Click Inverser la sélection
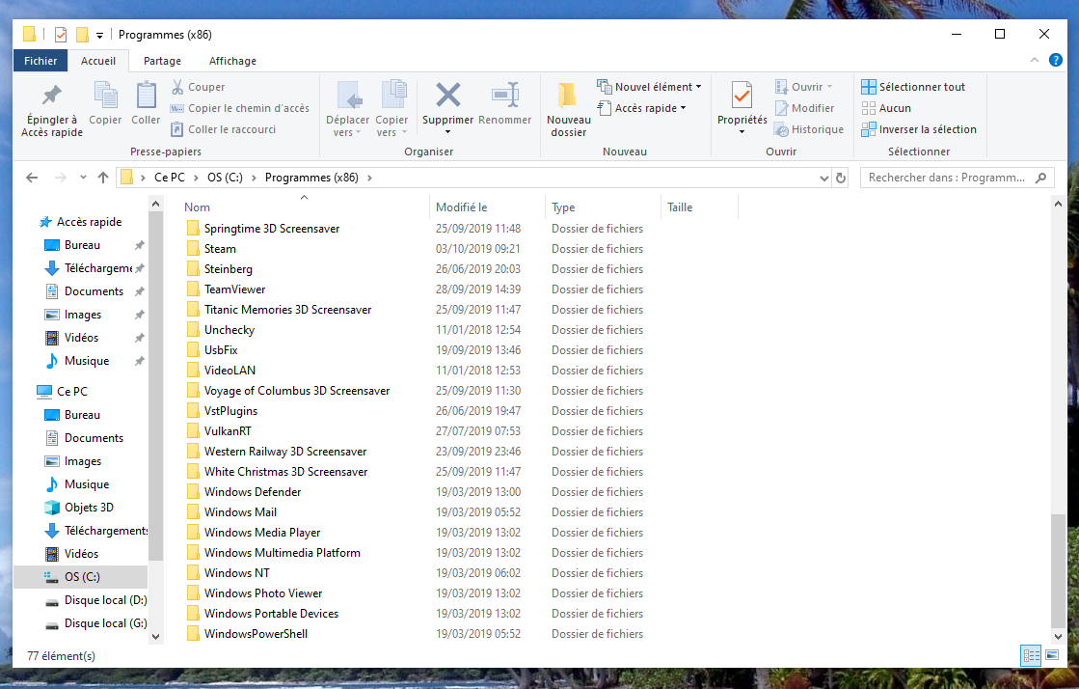Viewport: 1079px width, 689px height. (x=919, y=129)
